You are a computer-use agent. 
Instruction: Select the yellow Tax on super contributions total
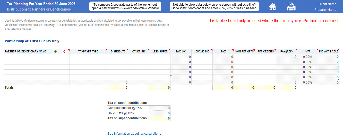[160, 118]
